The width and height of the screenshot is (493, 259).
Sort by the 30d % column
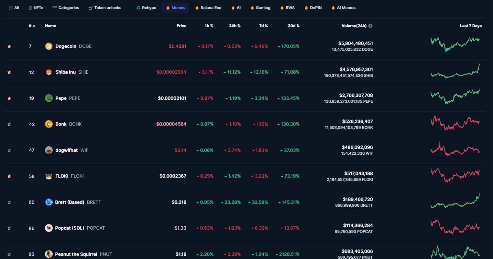(294, 26)
